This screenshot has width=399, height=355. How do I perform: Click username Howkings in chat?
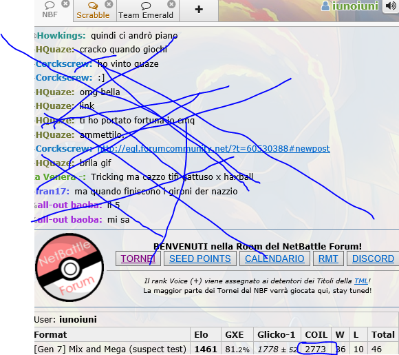(x=61, y=35)
